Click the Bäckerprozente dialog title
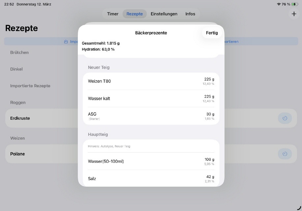 151,33
